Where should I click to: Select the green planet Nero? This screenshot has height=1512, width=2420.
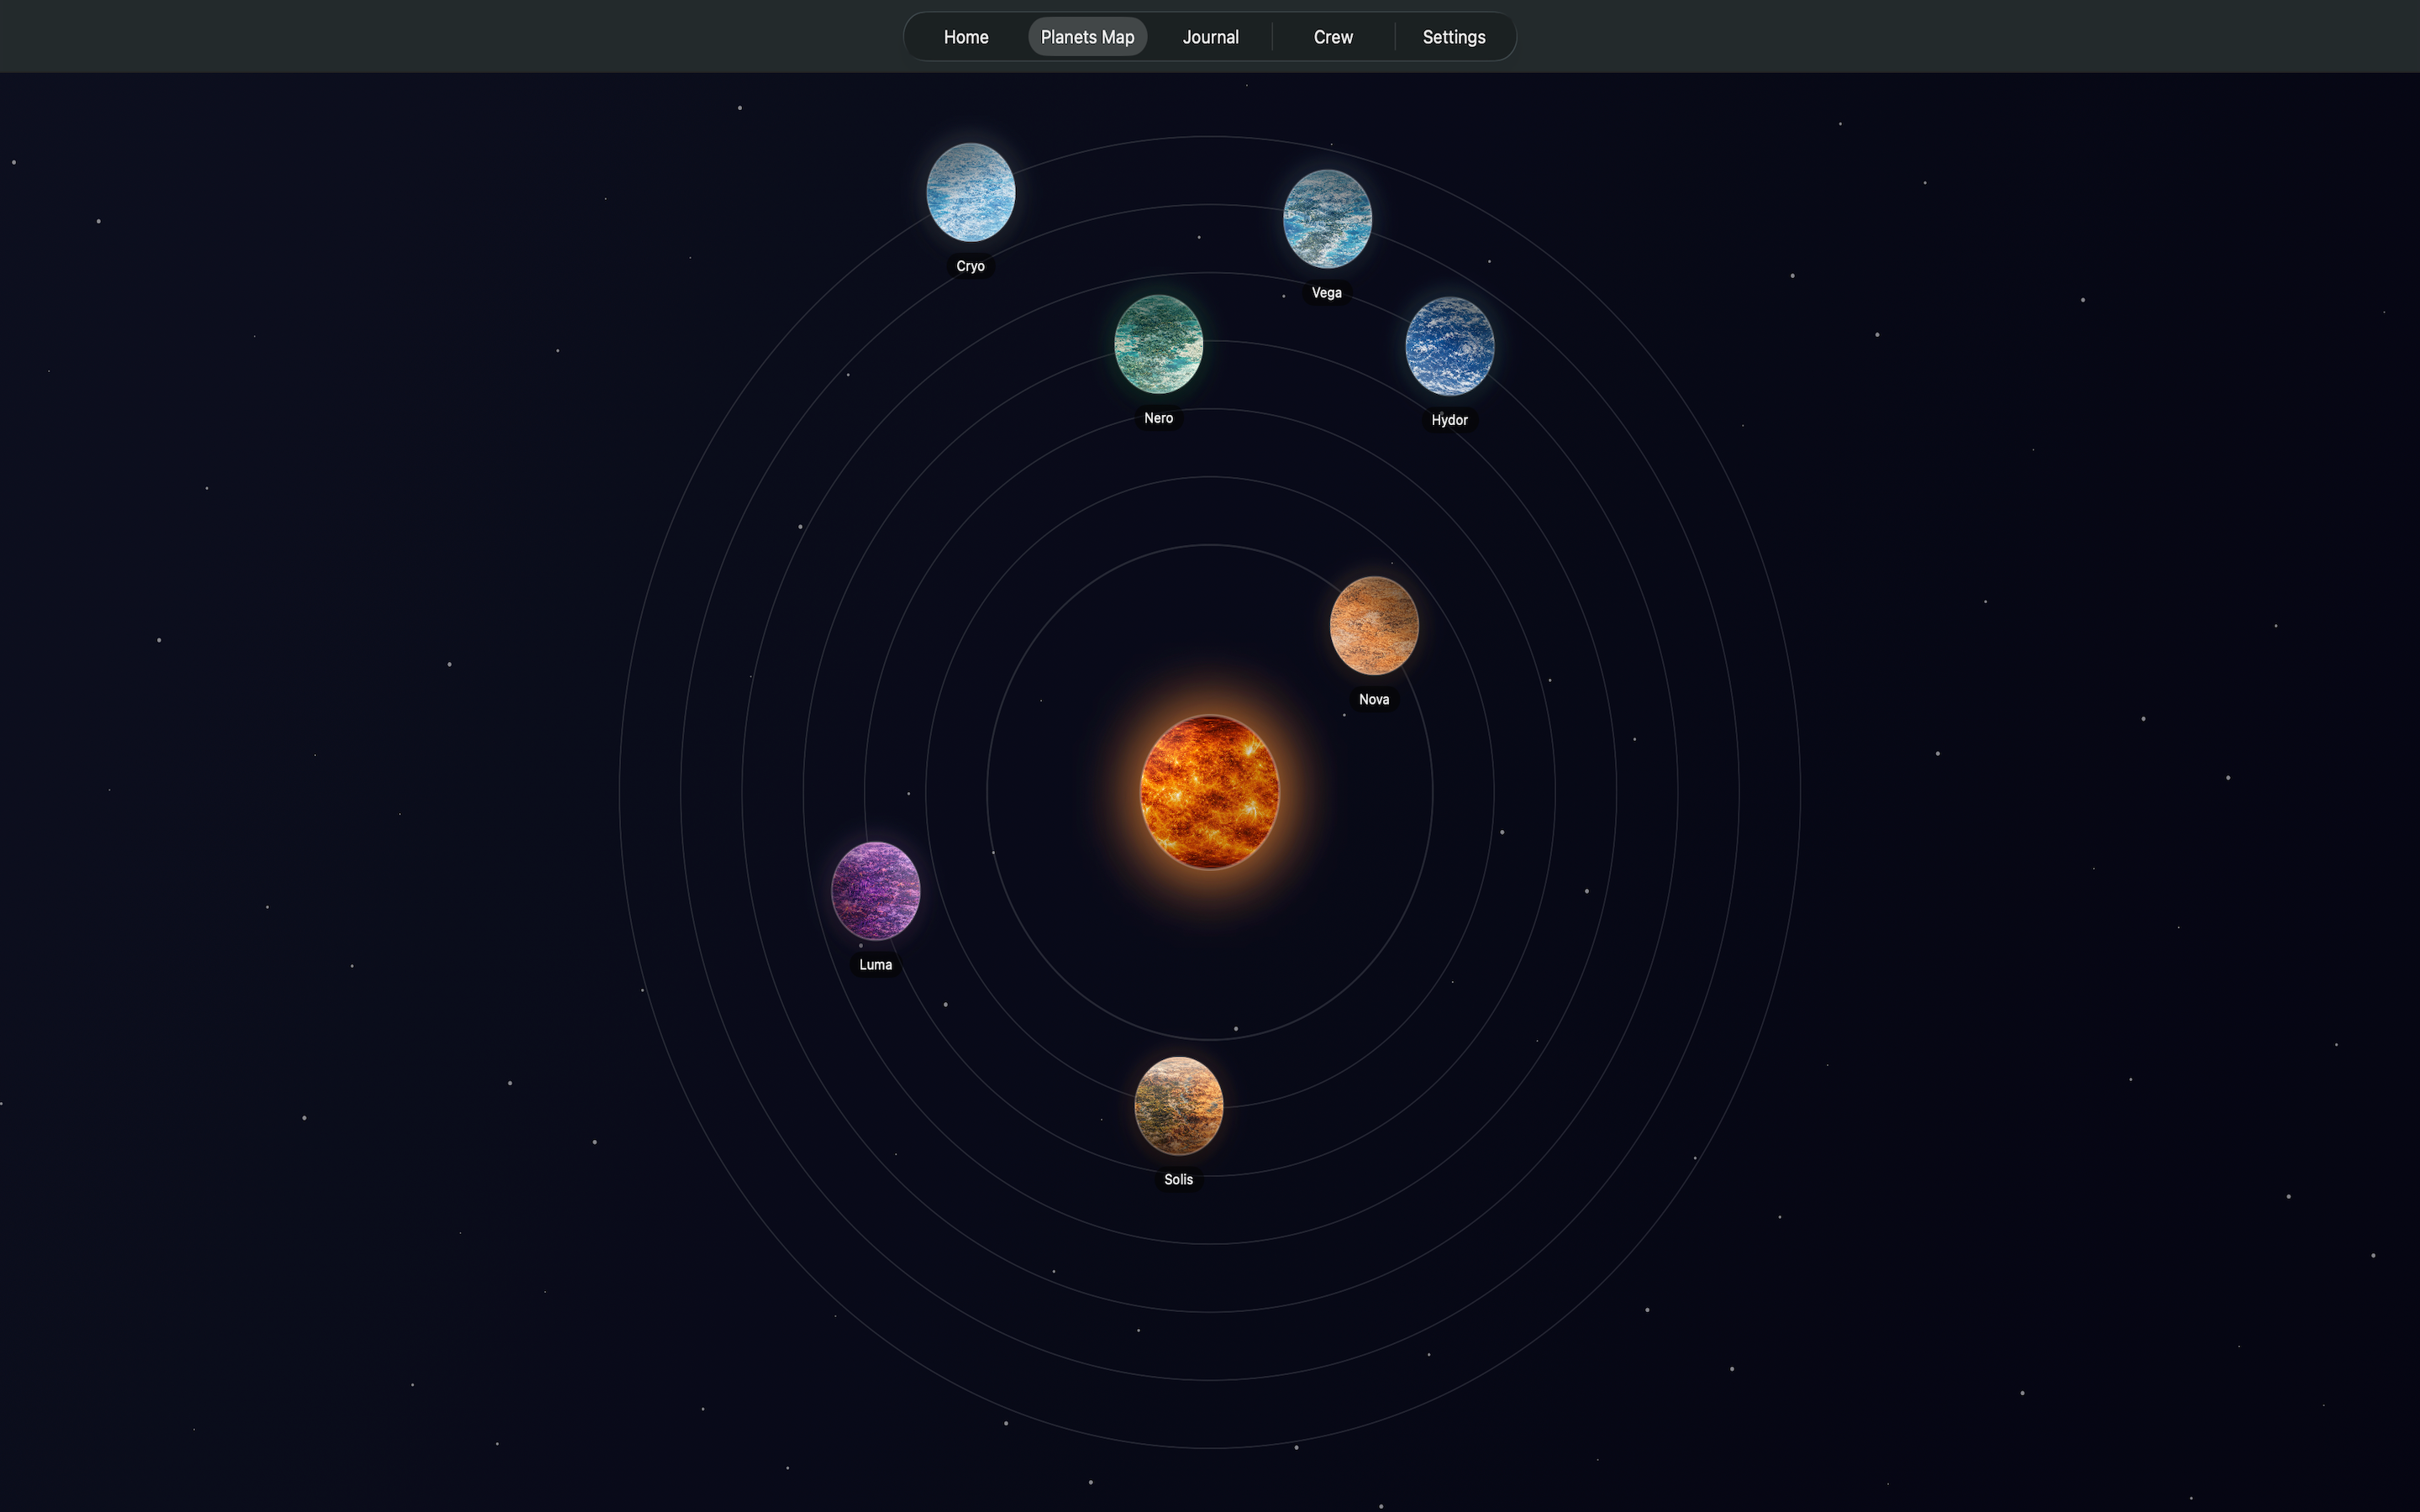tap(1158, 344)
